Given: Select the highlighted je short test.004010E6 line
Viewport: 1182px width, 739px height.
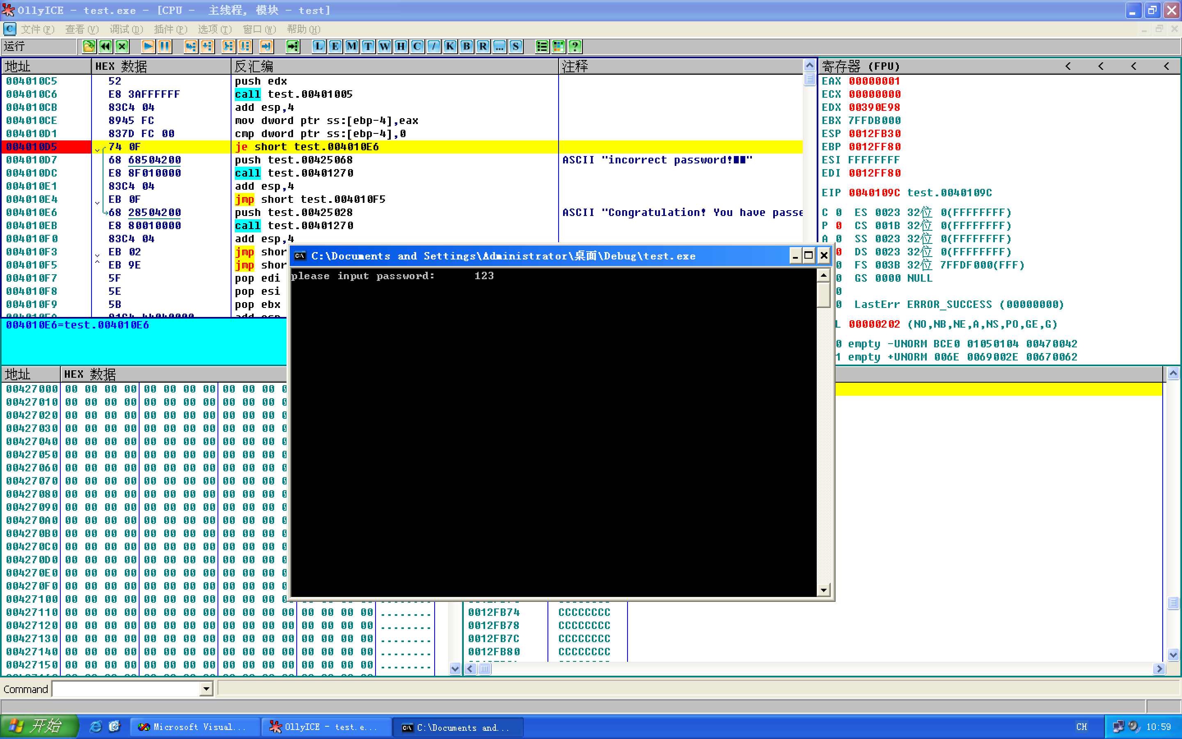Looking at the screenshot, I should (x=307, y=147).
